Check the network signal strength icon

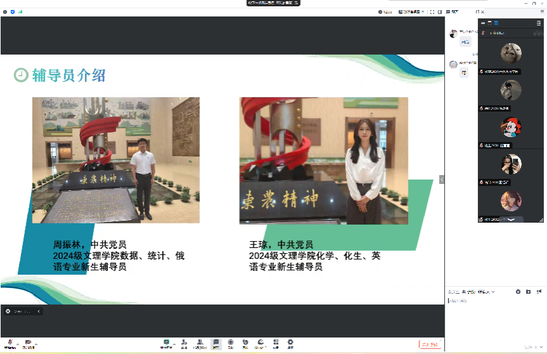20,12
